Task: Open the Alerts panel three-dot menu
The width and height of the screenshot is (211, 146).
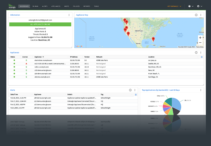Action: coord(135,90)
